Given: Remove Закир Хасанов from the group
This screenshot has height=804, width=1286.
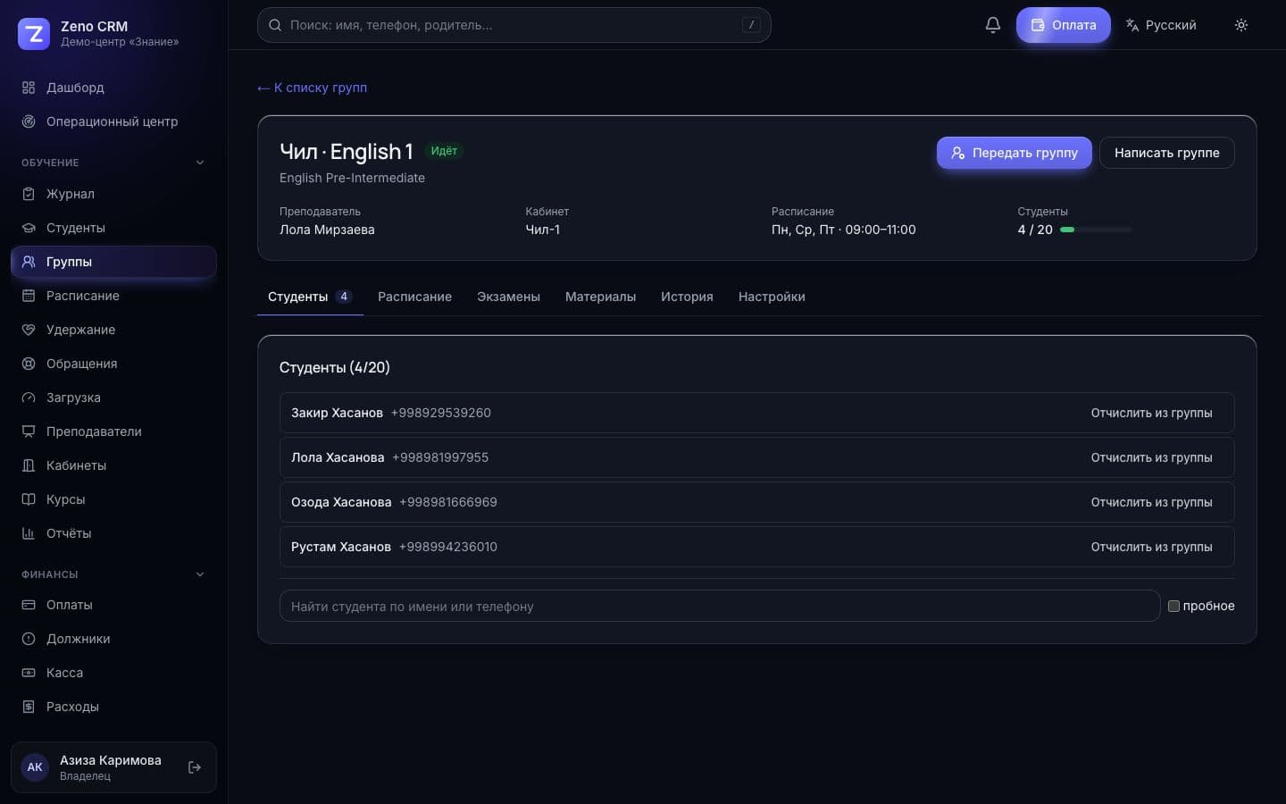Looking at the screenshot, I should click(x=1151, y=413).
